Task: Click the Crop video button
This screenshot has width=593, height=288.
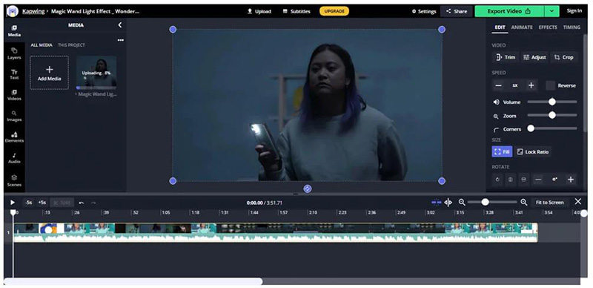Action: click(x=564, y=57)
